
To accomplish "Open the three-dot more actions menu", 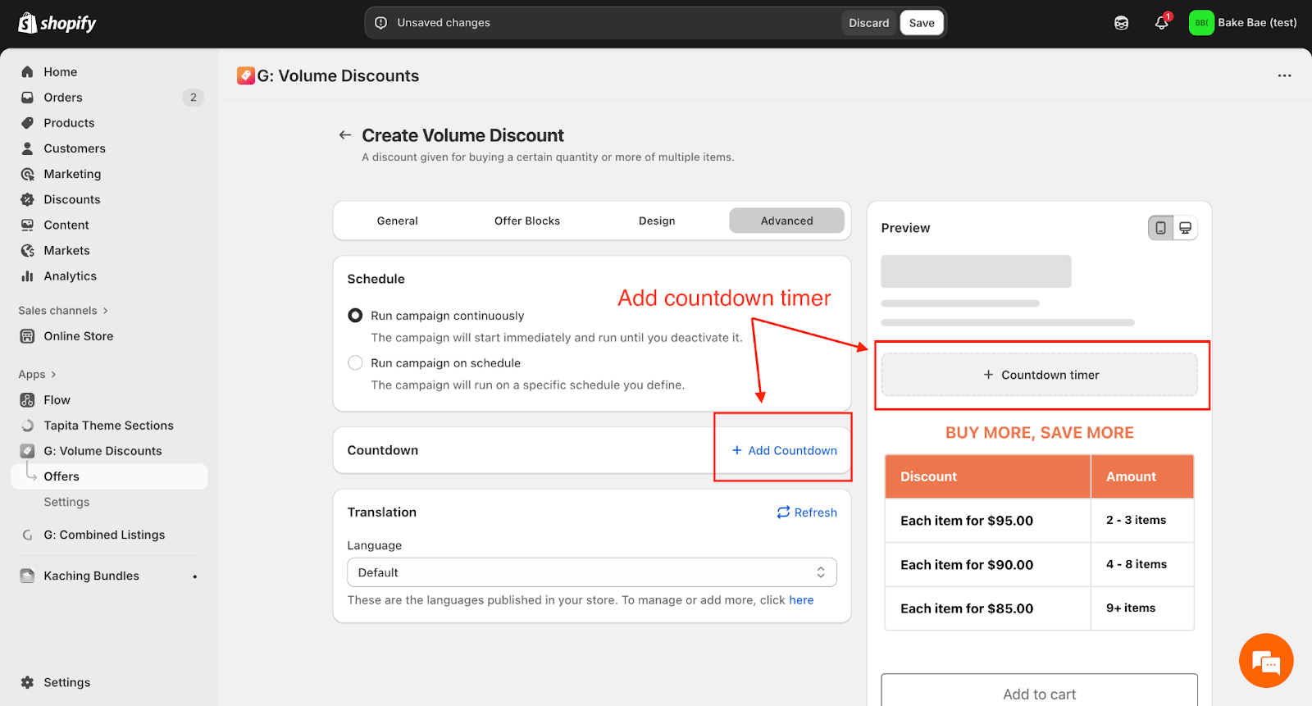I will click(1284, 75).
